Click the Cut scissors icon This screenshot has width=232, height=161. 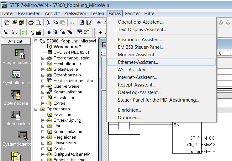click(48, 23)
